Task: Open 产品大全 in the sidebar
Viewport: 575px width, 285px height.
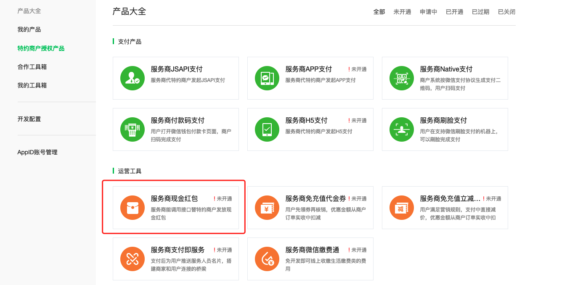Action: (x=29, y=11)
